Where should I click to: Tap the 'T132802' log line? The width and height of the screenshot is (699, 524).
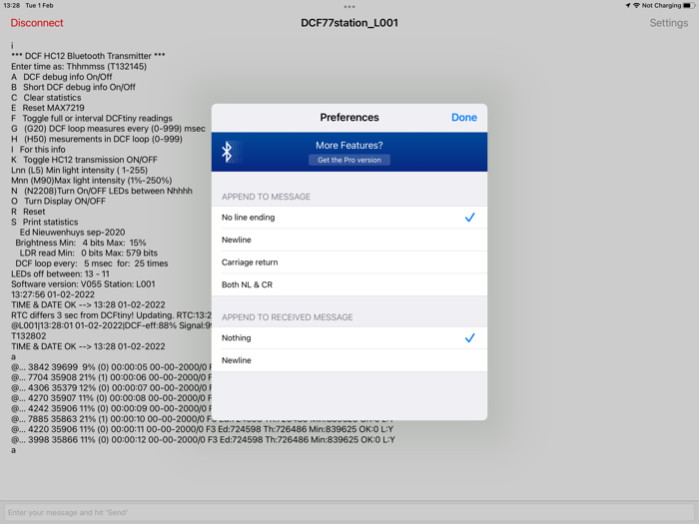29,336
